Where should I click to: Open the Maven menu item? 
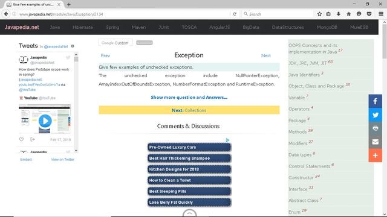(x=138, y=27)
